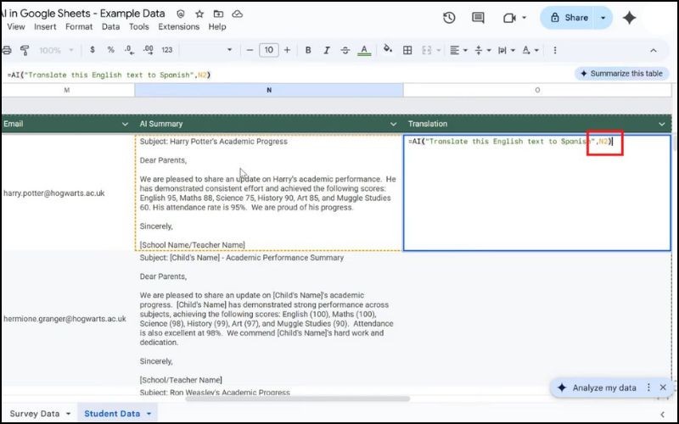Open version history clock icon
The height and width of the screenshot is (424, 679).
coord(449,18)
